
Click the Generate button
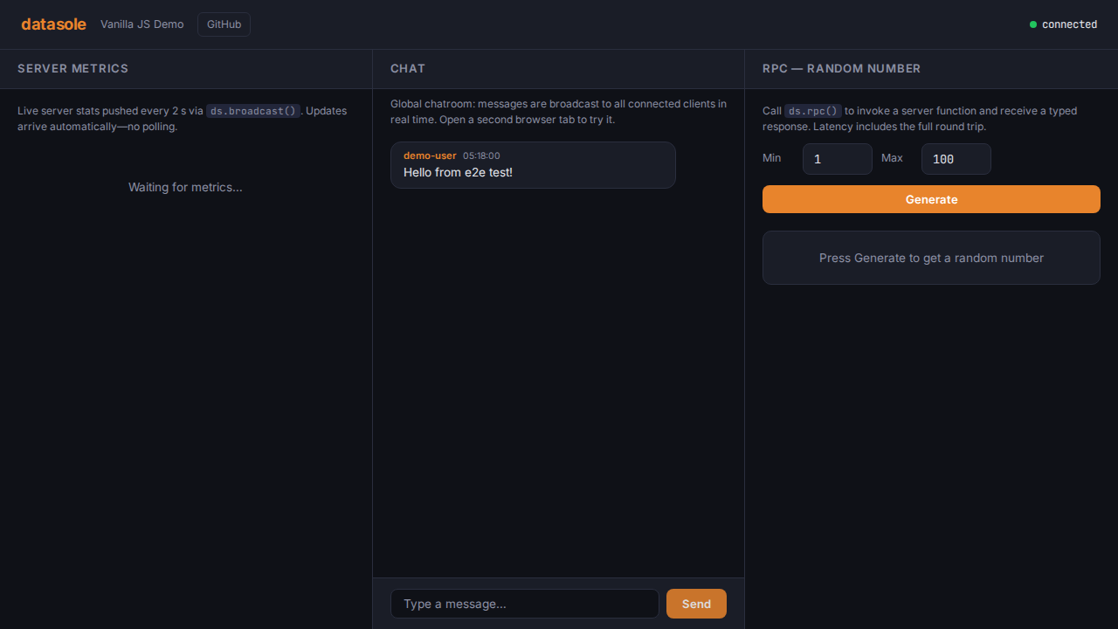931,199
